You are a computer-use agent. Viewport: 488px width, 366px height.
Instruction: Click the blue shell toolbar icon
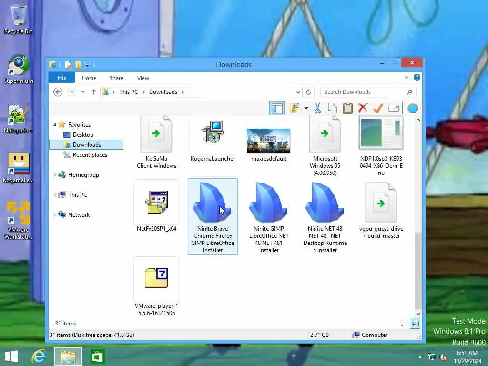(x=412, y=108)
